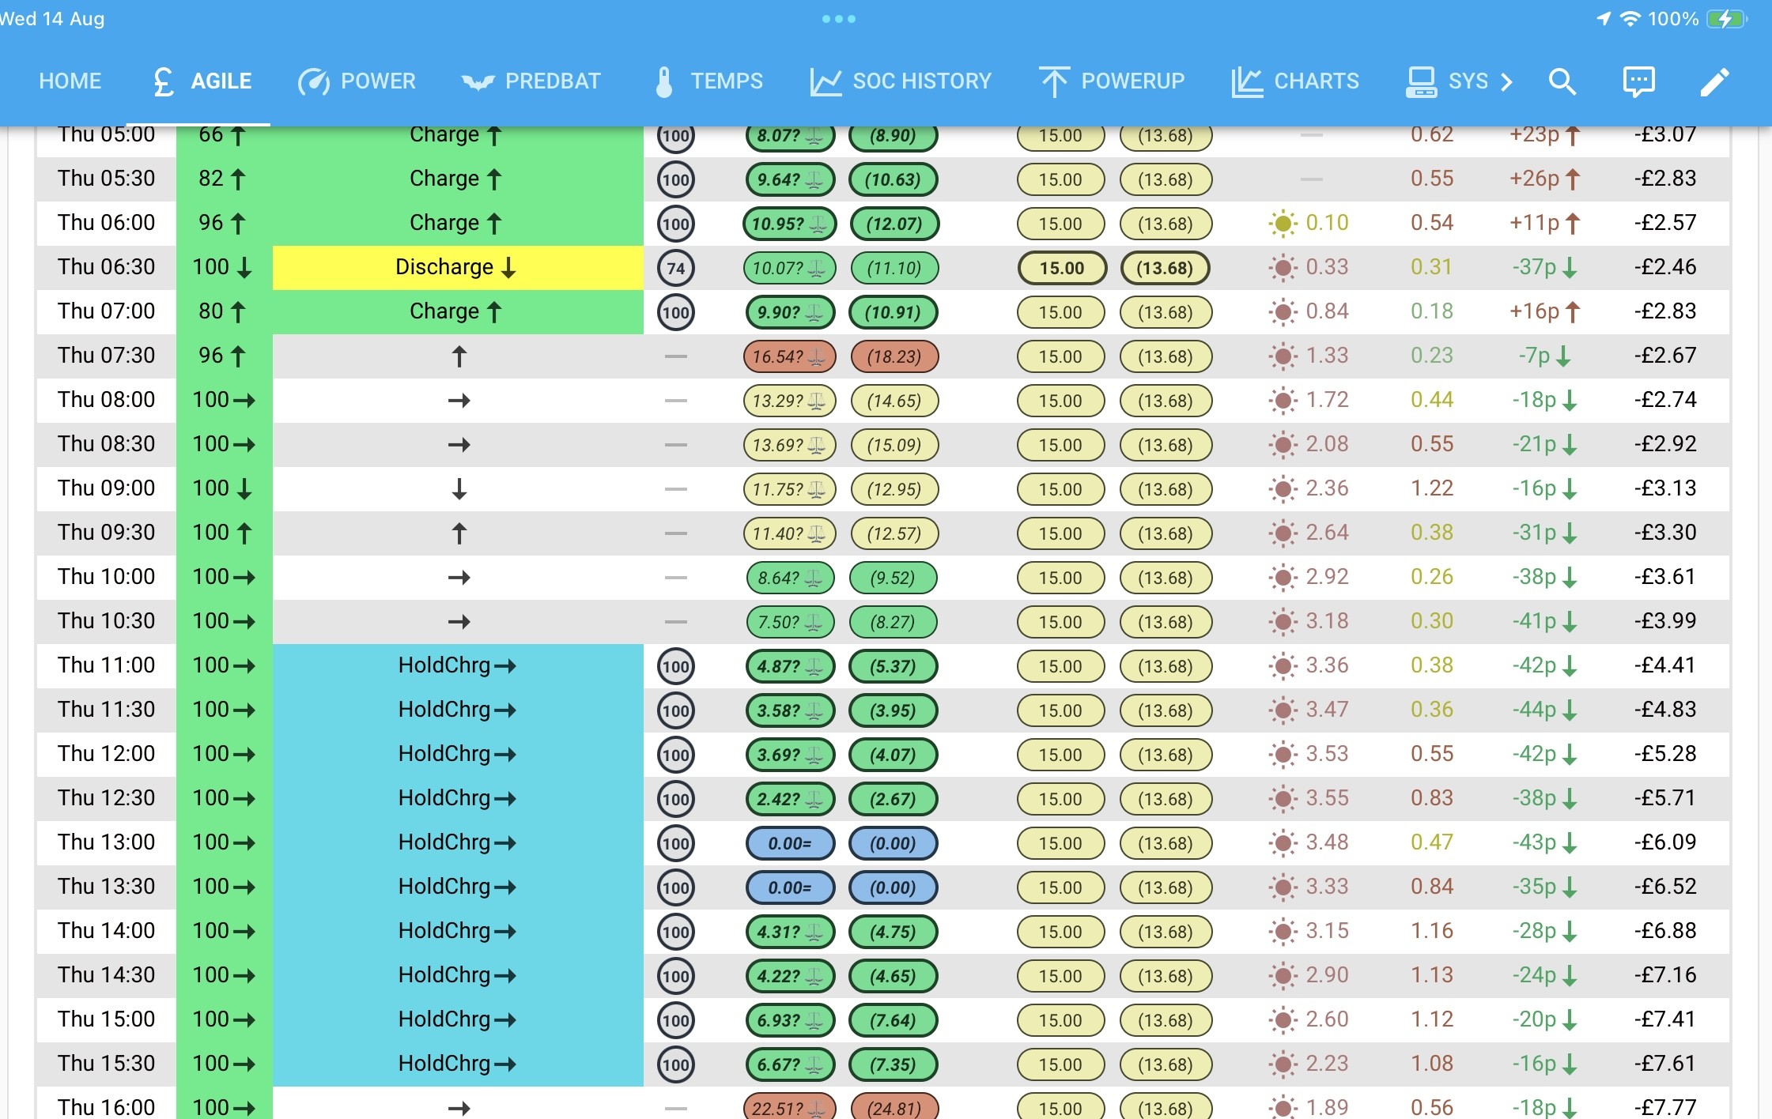Open the search magnifier icon
1772x1119 pixels.
[x=1562, y=81]
